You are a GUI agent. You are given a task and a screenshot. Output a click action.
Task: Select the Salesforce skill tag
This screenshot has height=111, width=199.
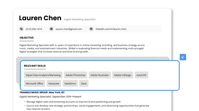[70, 83]
